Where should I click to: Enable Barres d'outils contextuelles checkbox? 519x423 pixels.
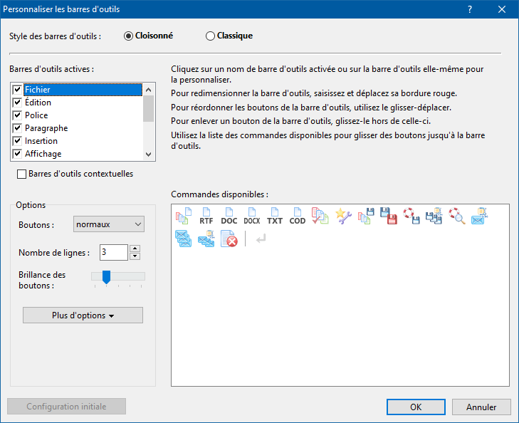coord(22,174)
